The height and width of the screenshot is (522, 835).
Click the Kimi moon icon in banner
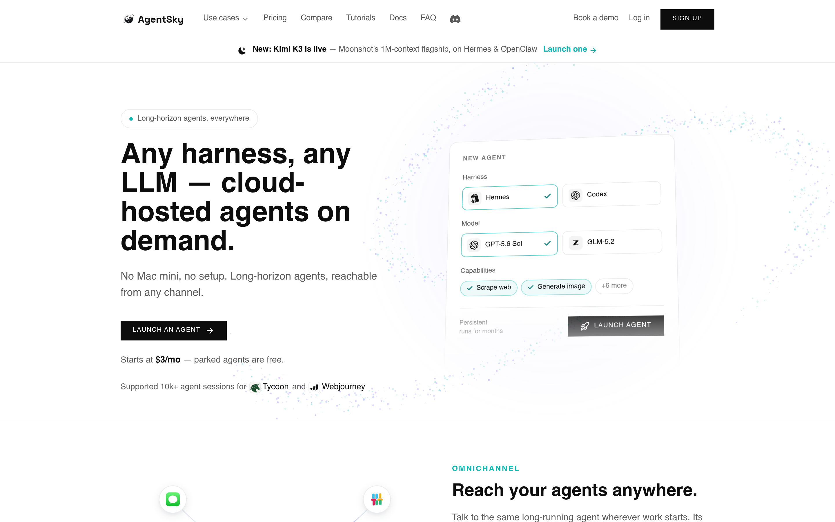pyautogui.click(x=242, y=50)
